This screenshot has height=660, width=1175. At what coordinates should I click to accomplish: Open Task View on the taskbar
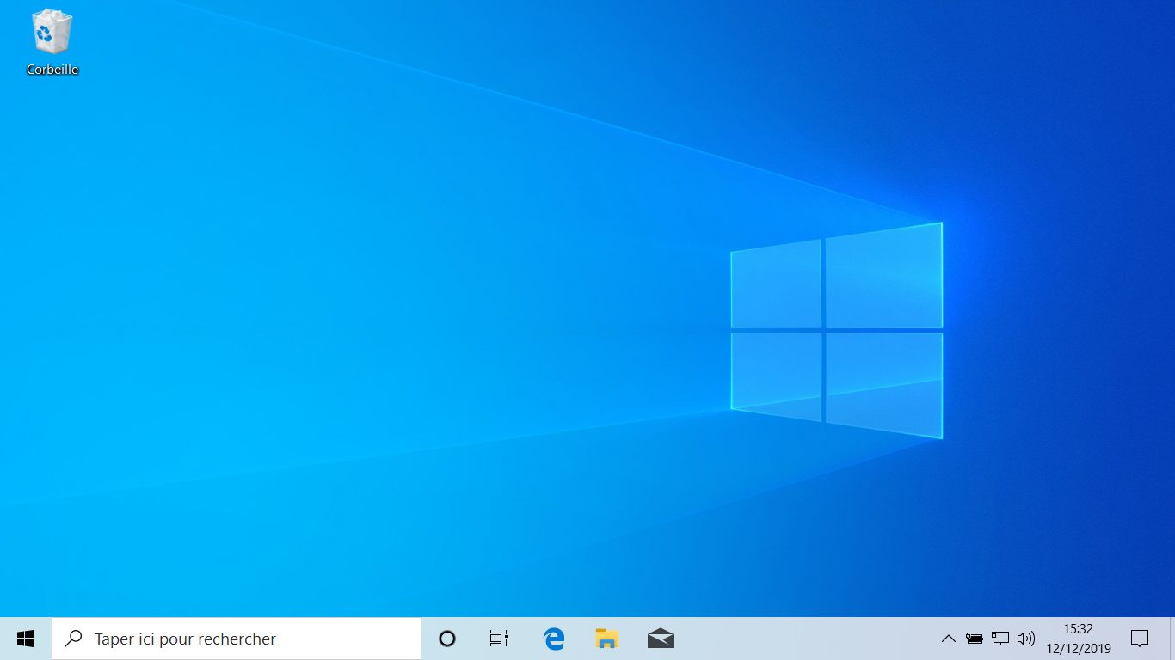(499, 639)
